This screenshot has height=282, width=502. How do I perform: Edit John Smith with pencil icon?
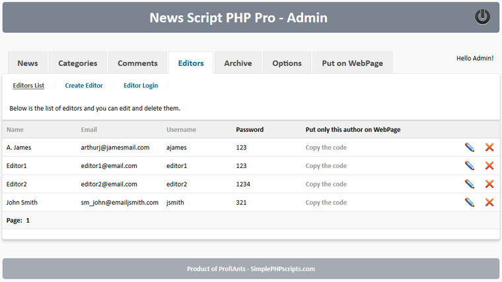[x=470, y=202]
